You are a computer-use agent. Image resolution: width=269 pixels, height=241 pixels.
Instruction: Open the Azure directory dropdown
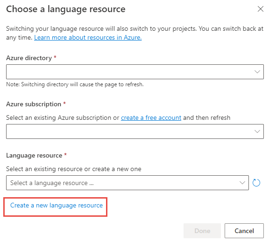click(135, 72)
